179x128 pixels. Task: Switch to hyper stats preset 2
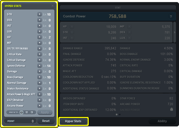click(x=27, y=112)
